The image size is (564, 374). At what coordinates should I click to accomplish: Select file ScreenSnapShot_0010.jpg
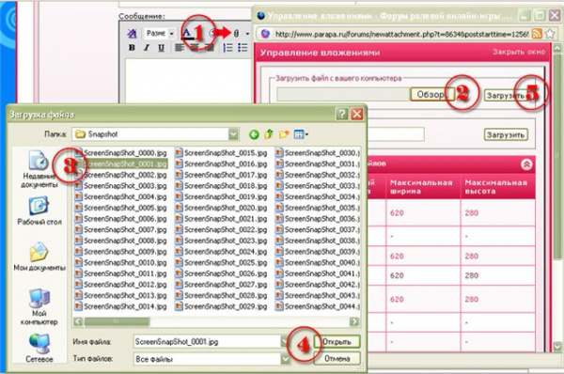point(121,262)
